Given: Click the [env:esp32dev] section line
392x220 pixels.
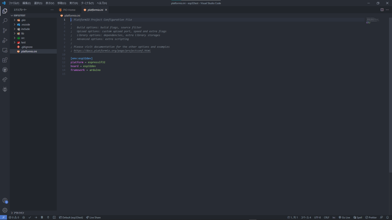Looking at the screenshot, I should 82,58.
